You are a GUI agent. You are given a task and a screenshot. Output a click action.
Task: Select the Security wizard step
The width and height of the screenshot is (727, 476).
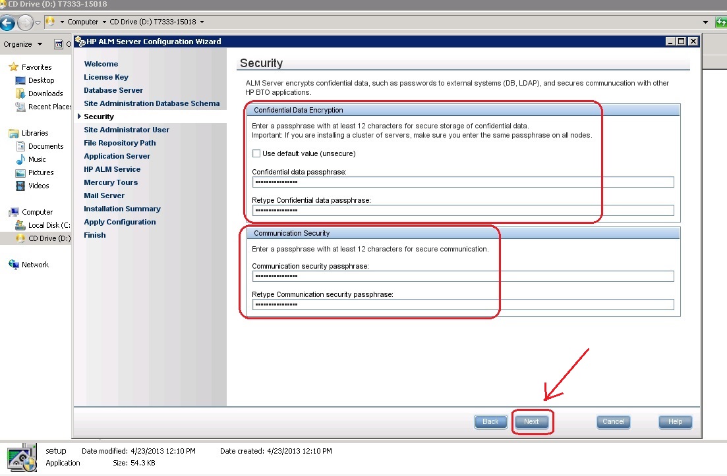pos(99,117)
